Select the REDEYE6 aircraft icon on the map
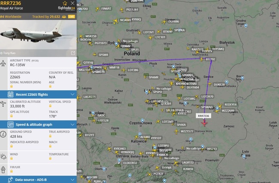Viewport: 279px width, 183px height. click(x=220, y=106)
